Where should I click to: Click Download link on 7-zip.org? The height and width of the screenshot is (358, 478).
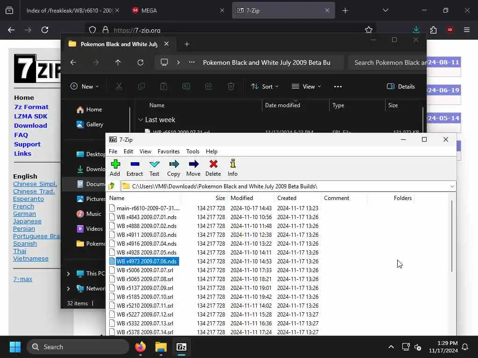(x=30, y=125)
